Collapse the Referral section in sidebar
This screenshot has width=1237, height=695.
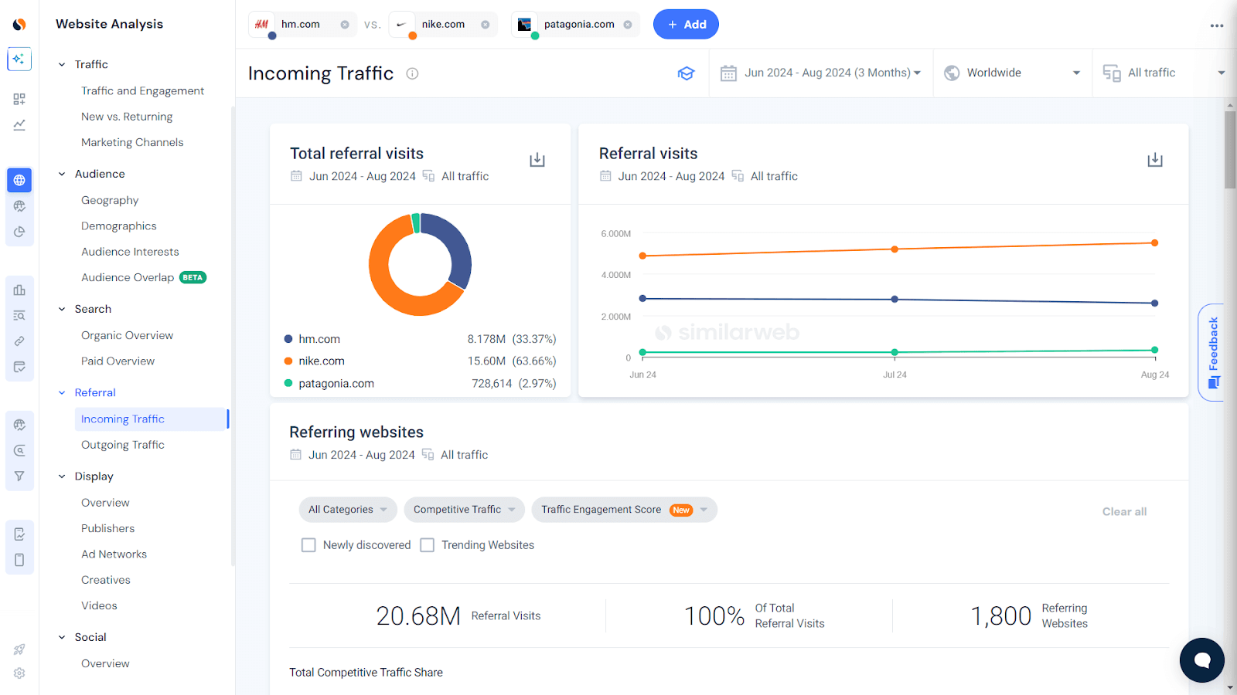[63, 393]
